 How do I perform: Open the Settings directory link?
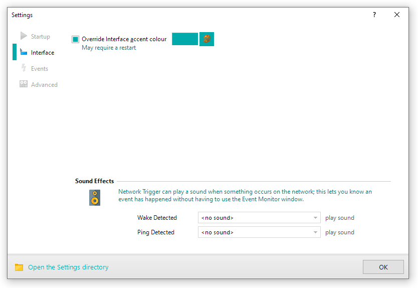[68, 267]
